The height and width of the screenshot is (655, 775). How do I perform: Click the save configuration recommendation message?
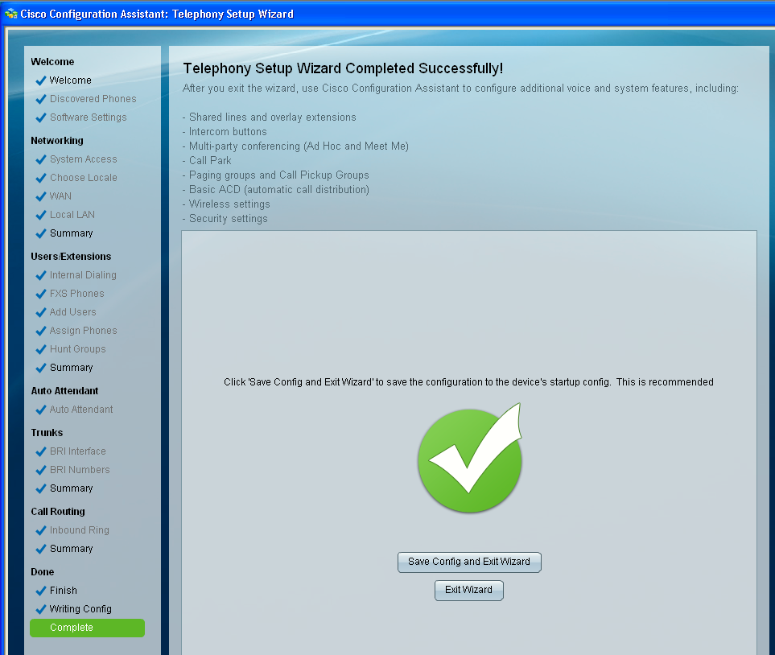pyautogui.click(x=468, y=382)
